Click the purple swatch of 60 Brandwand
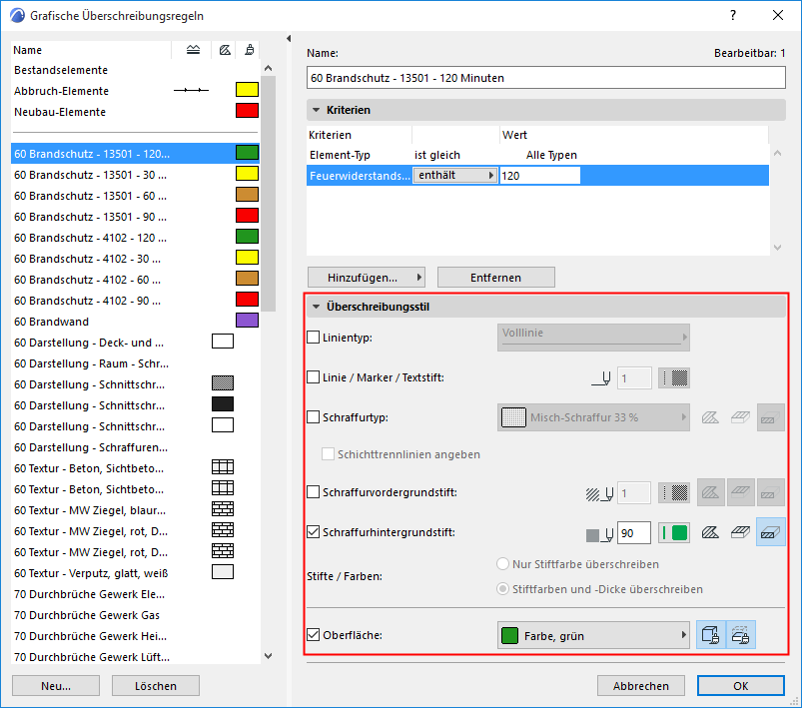This screenshot has height=708, width=802. [247, 321]
